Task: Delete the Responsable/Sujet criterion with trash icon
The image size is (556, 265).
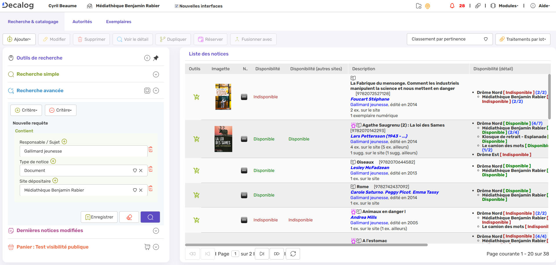Action: point(151,149)
